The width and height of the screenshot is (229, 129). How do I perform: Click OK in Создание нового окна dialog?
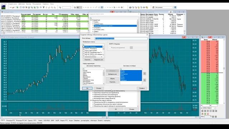click(x=116, y=109)
